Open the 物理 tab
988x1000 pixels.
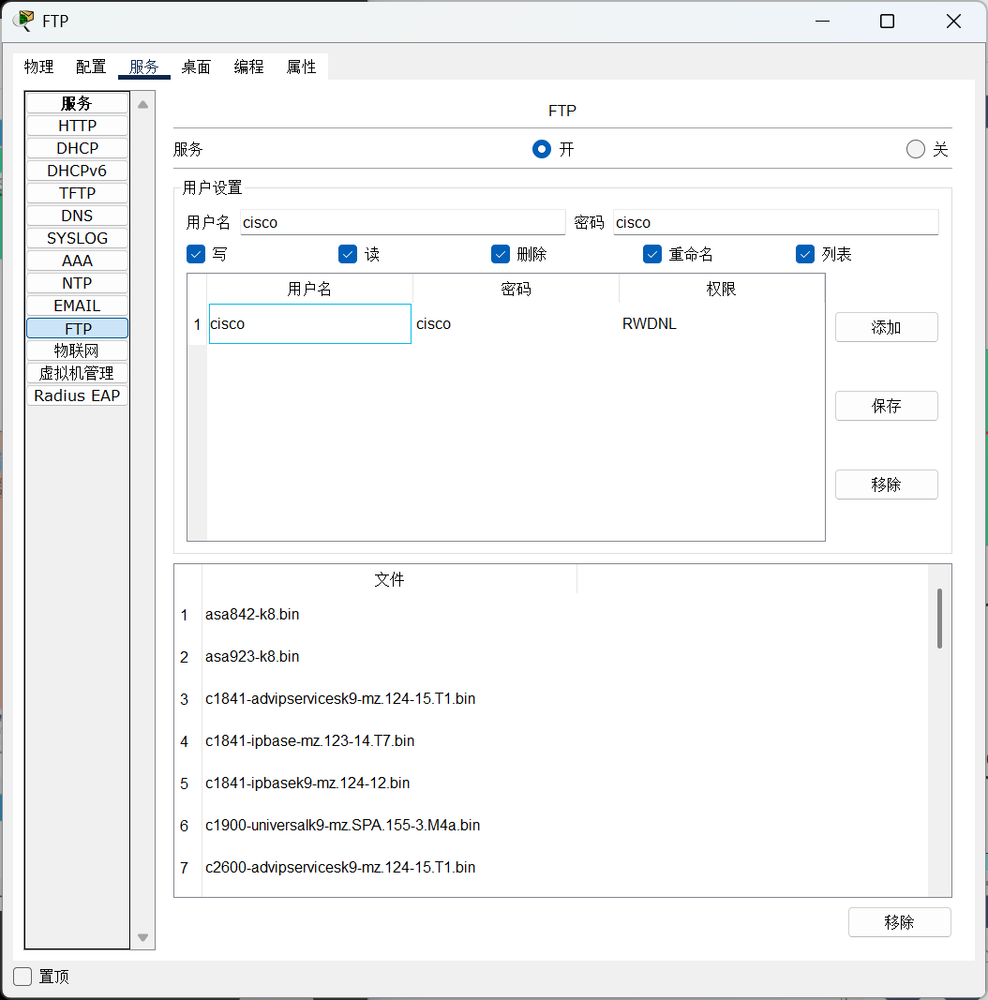pos(39,67)
